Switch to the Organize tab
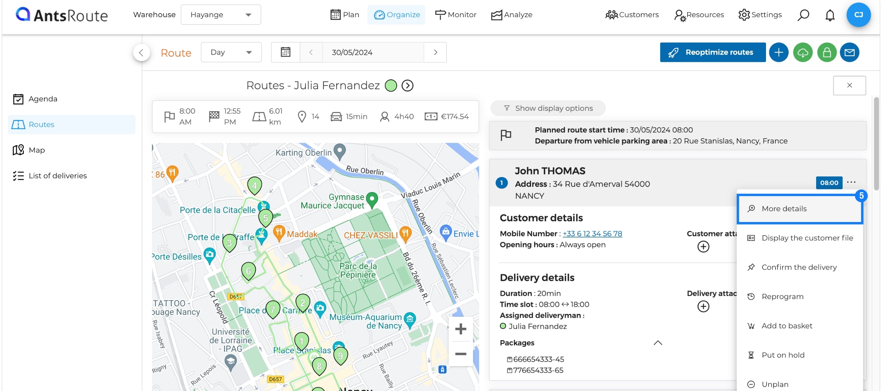Image resolution: width=882 pixels, height=391 pixels. [396, 15]
